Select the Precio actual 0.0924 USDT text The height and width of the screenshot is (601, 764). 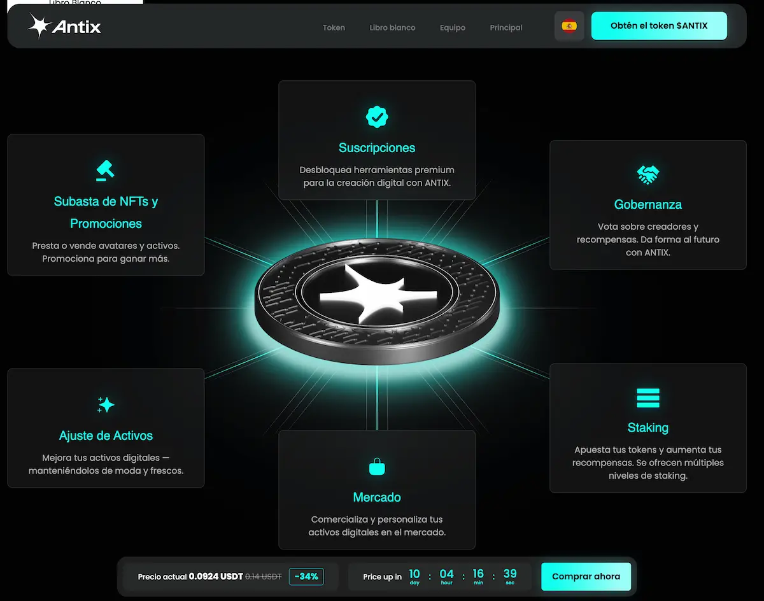[x=190, y=577]
